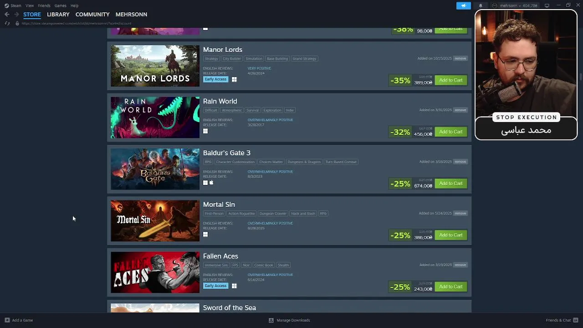Screen dimensions: 583x328
Task: Click the Early Access badge on Fallen Aces
Action: coord(215,286)
